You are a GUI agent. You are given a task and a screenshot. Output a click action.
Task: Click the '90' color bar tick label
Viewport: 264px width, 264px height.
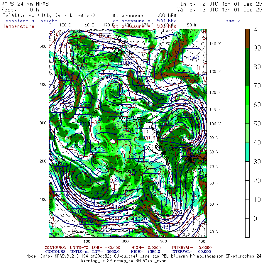click(257, 48)
